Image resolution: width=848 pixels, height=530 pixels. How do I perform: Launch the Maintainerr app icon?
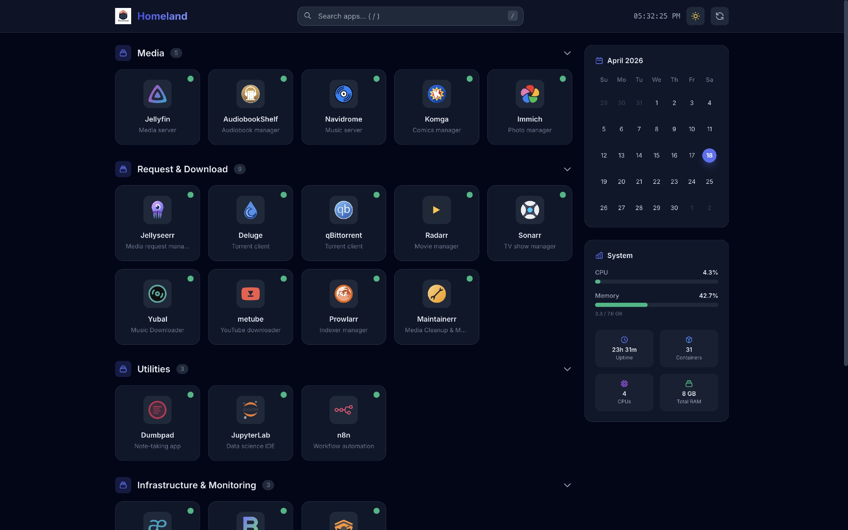pyautogui.click(x=437, y=294)
